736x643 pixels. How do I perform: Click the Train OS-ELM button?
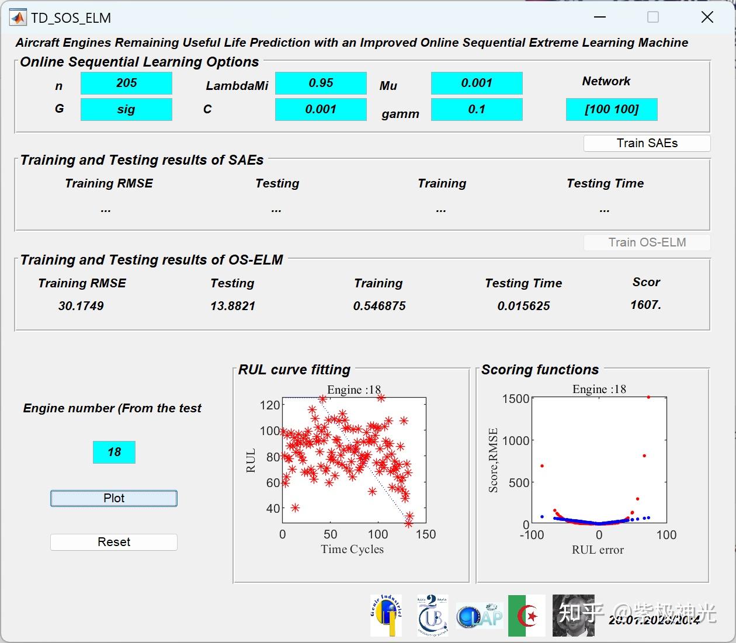647,242
